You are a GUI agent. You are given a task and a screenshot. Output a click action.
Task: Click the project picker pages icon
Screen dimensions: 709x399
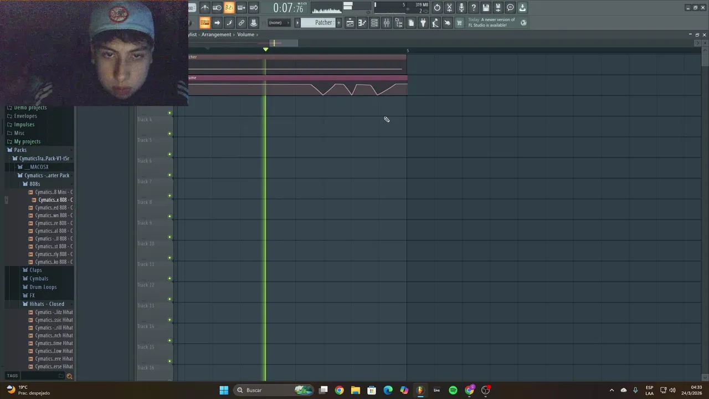tap(411, 23)
